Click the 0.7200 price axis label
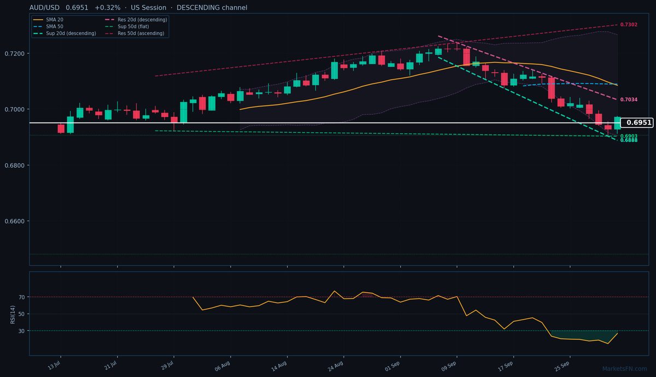The image size is (656, 377). (x=14, y=54)
